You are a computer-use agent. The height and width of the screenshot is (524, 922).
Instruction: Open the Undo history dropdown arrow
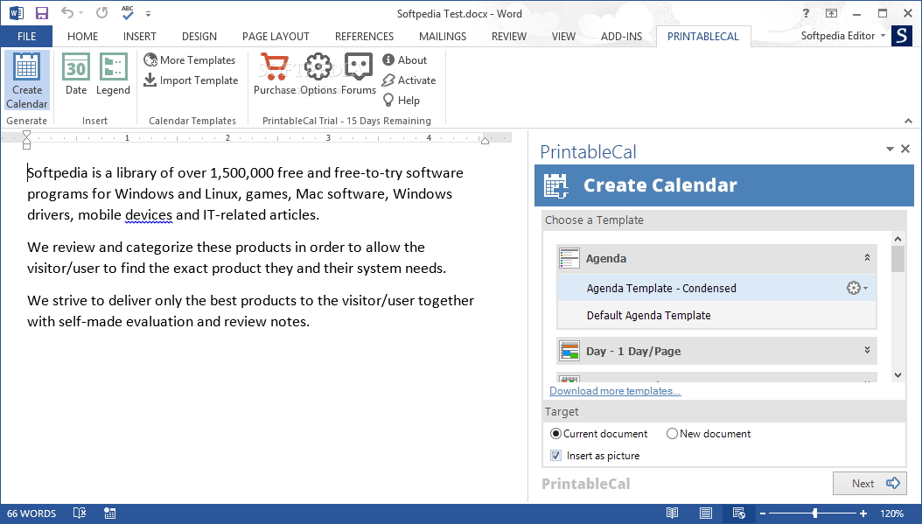[x=80, y=13]
